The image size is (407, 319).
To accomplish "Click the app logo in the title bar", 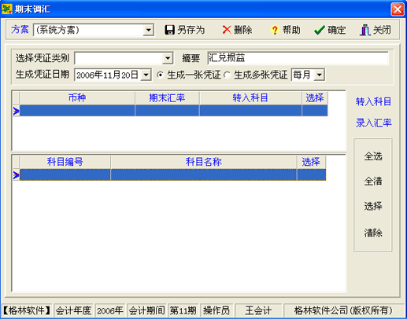I will pos(7,9).
